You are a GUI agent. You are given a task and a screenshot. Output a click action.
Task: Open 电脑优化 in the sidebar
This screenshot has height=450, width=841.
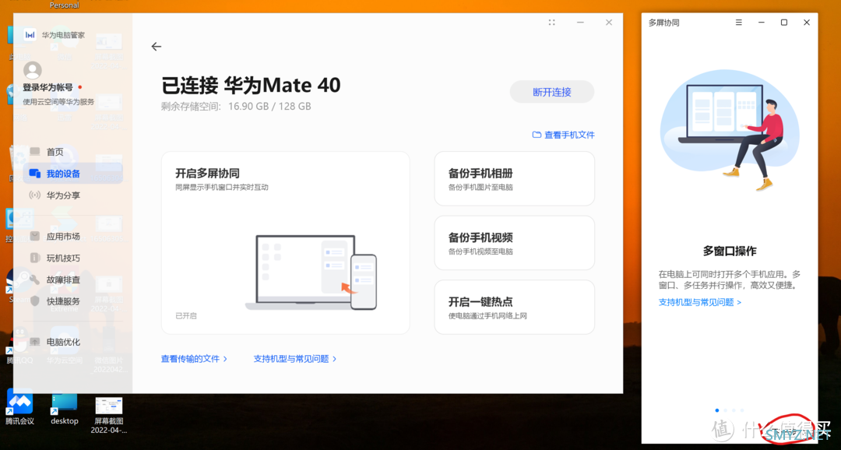[x=72, y=342]
